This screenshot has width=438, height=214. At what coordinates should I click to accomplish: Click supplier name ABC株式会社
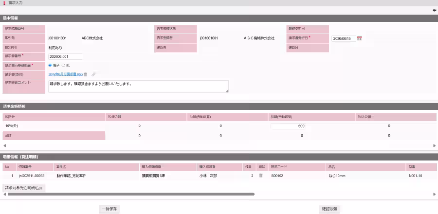(x=92, y=38)
